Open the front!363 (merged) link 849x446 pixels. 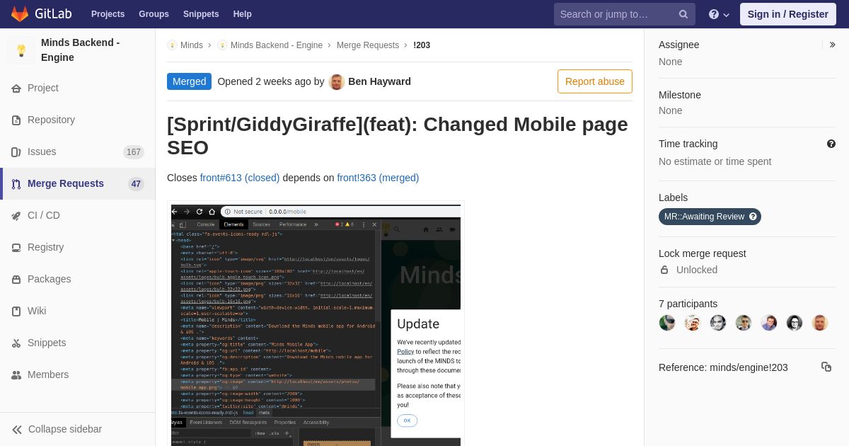378,178
